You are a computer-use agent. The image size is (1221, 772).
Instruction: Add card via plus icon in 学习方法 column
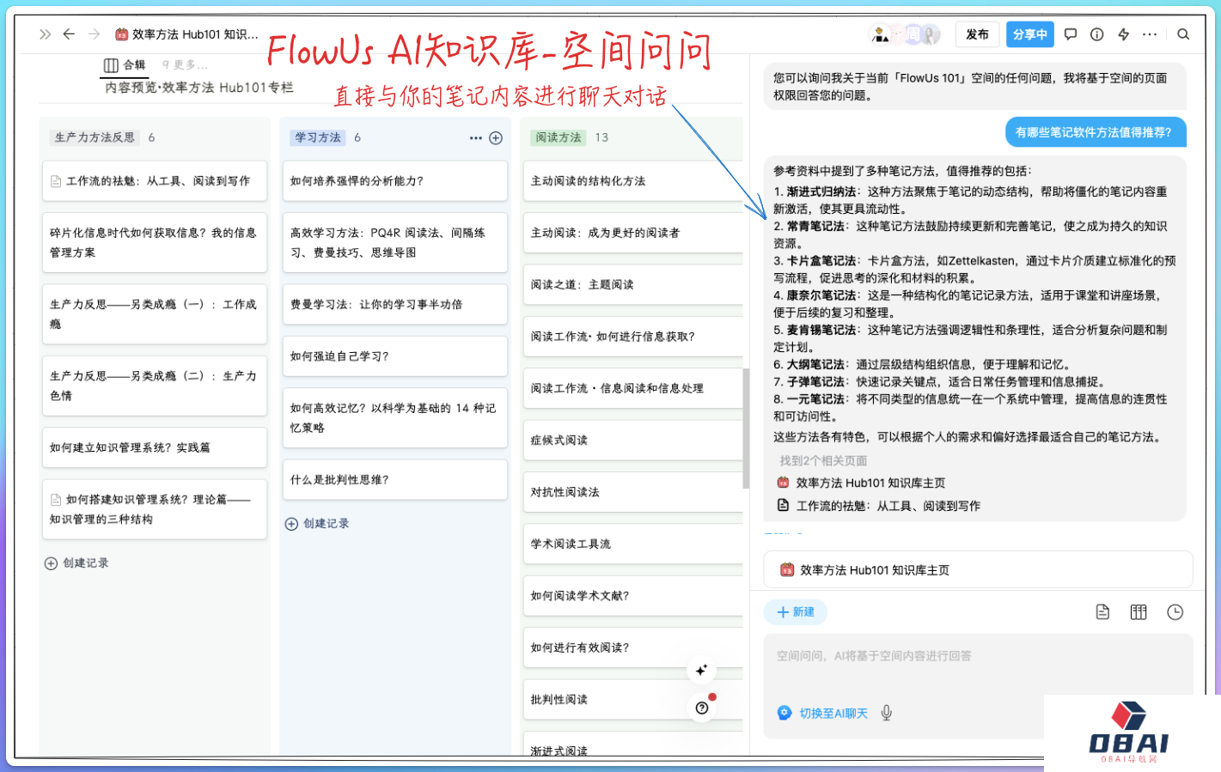coord(496,138)
